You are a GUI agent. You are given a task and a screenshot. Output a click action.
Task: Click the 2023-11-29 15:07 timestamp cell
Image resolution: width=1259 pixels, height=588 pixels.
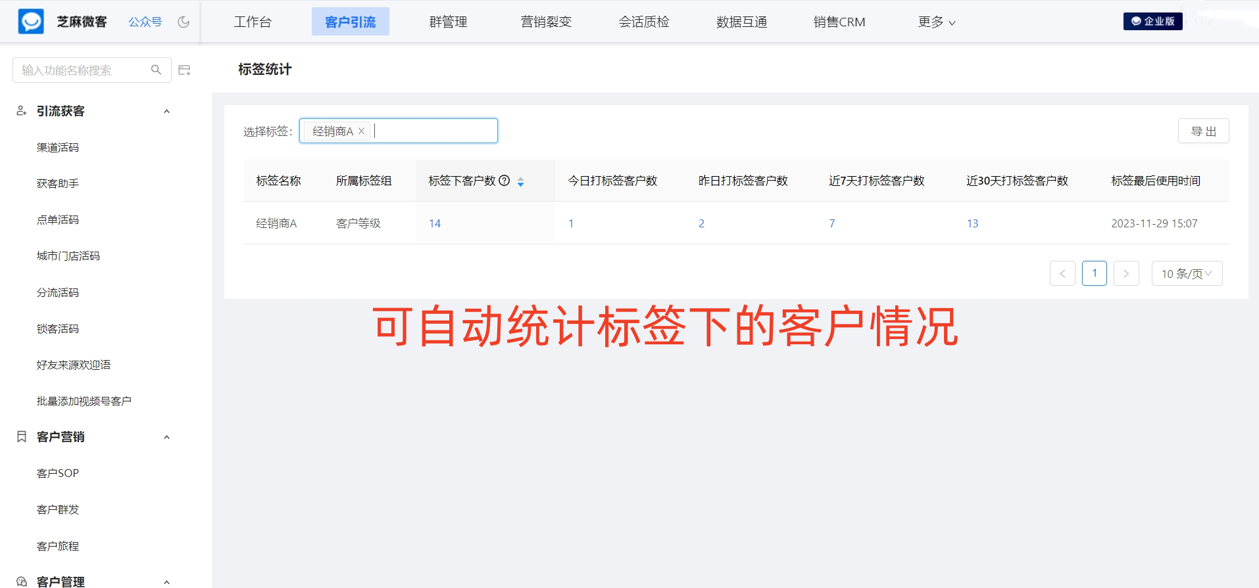tap(1154, 223)
